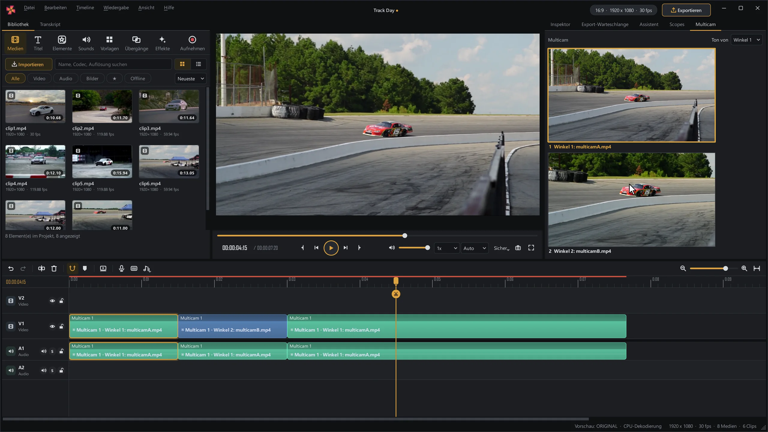
Task: Open the Effekte section
Action: click(162, 43)
